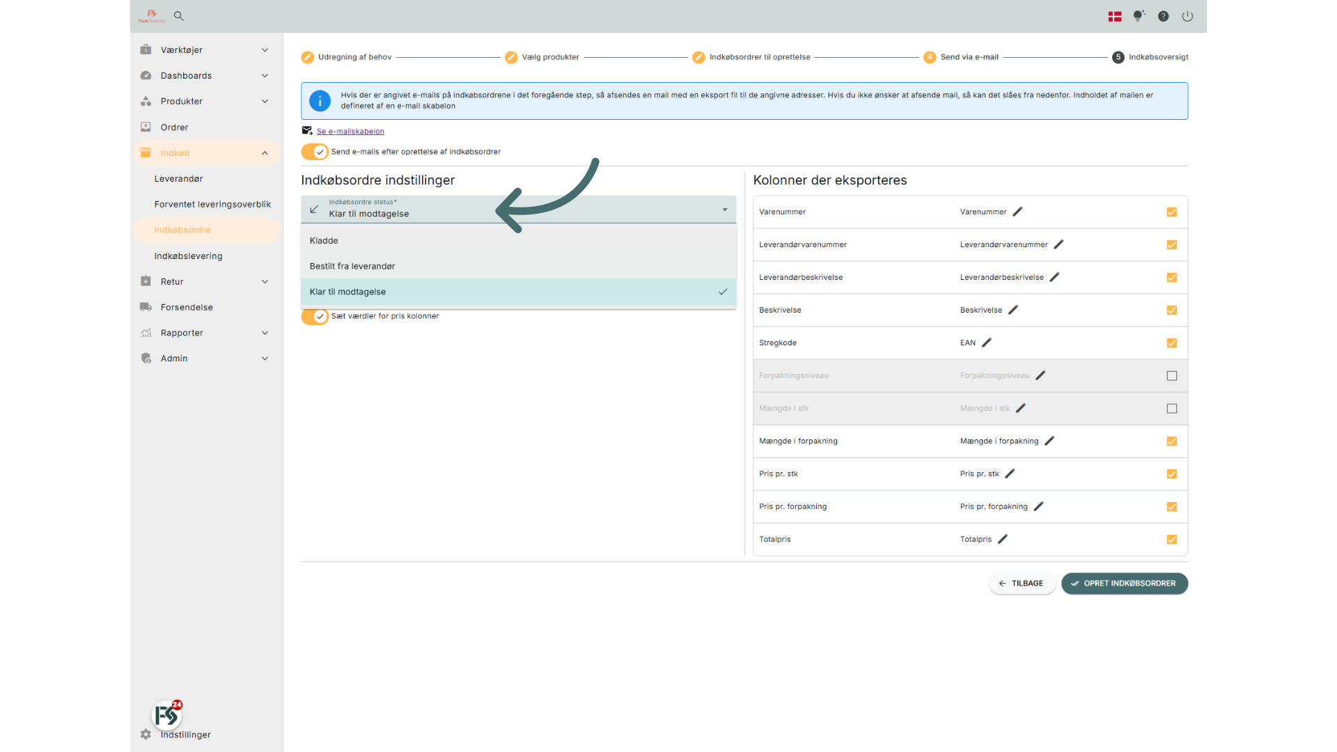Select Bestilt fra leverandør option
Image resolution: width=1337 pixels, height=752 pixels.
point(352,266)
